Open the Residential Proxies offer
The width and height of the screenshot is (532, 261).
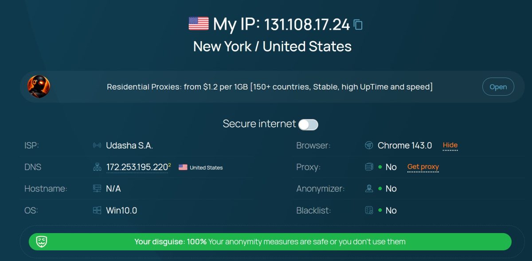click(498, 87)
